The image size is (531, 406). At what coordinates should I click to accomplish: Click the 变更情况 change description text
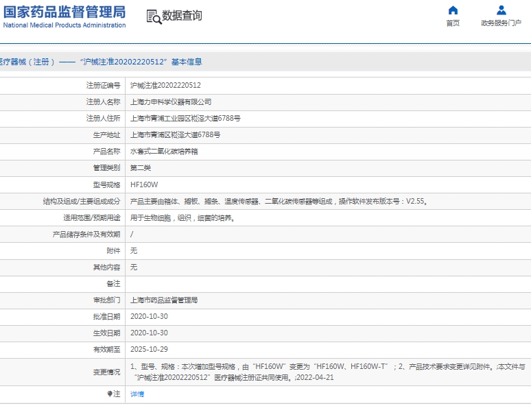[327, 372]
